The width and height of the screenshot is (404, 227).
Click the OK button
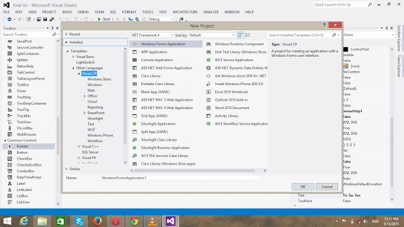[x=303, y=187]
